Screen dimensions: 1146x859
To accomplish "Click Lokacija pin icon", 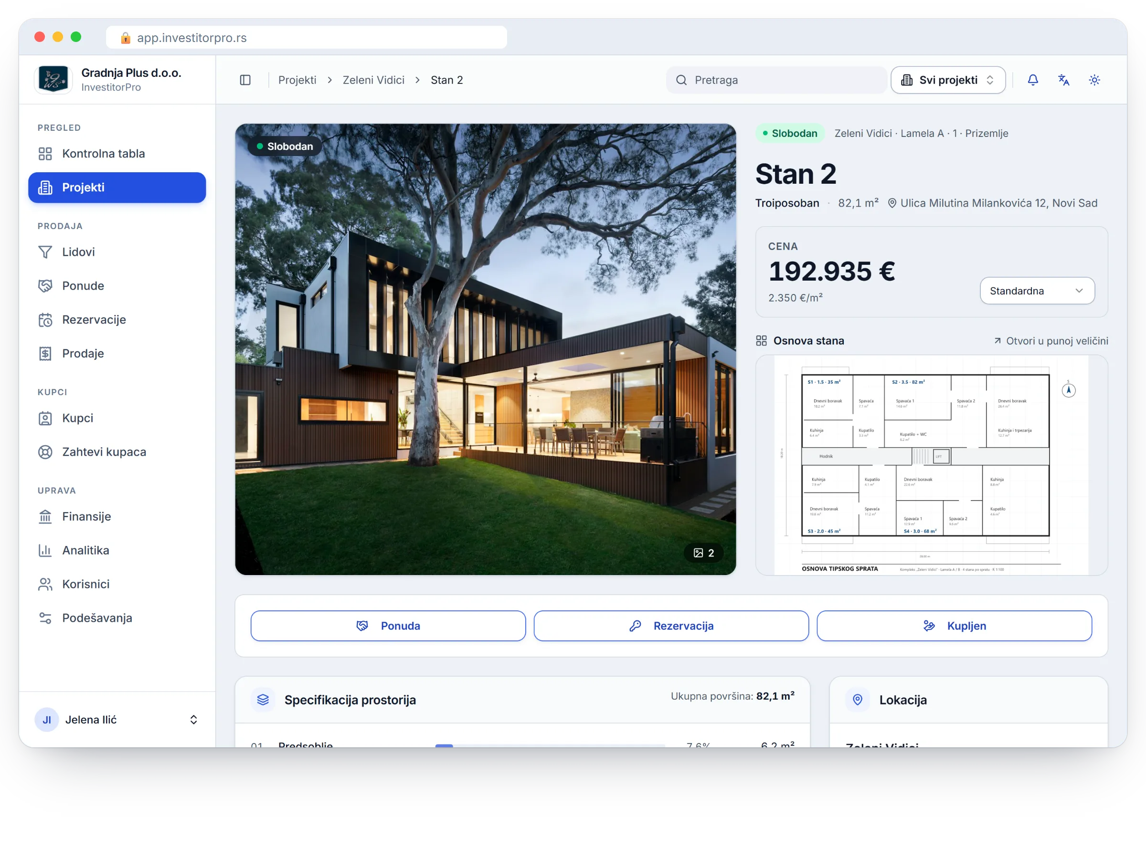I will tap(858, 700).
